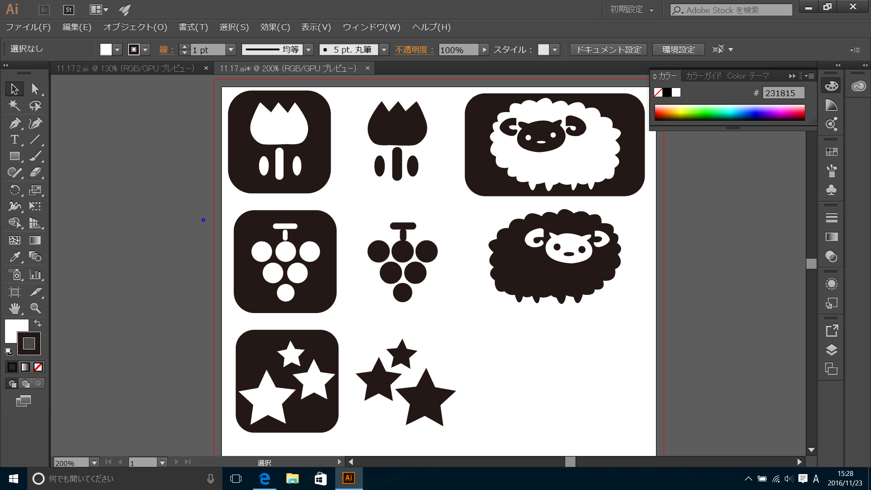Choose None swatch in Color panel

click(658, 93)
